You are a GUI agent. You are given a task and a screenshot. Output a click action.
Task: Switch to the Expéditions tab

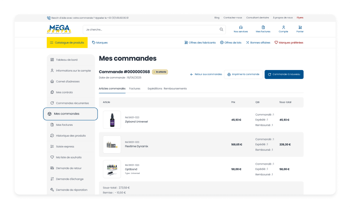pos(155,89)
